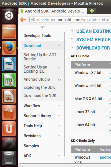Expand the Android Studio sidebar item

point(59,80)
